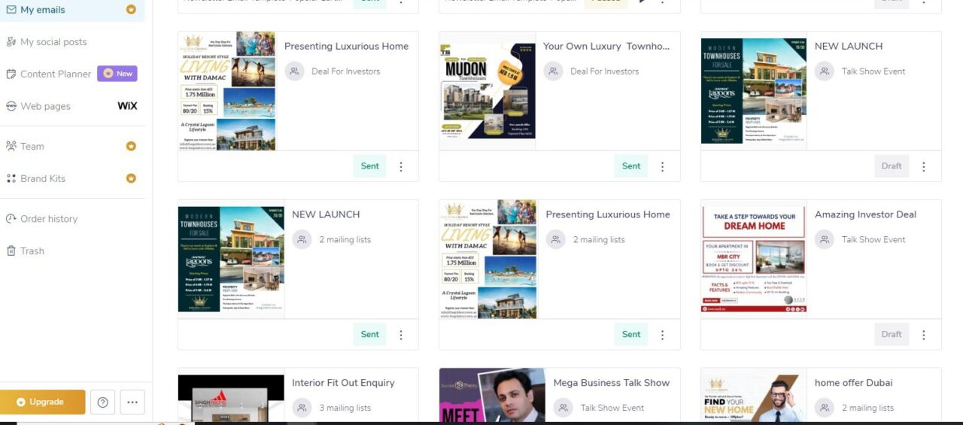Open three-dot menu of Your Own Luxury Townhouse card
This screenshot has height=425, width=963.
[x=662, y=167]
